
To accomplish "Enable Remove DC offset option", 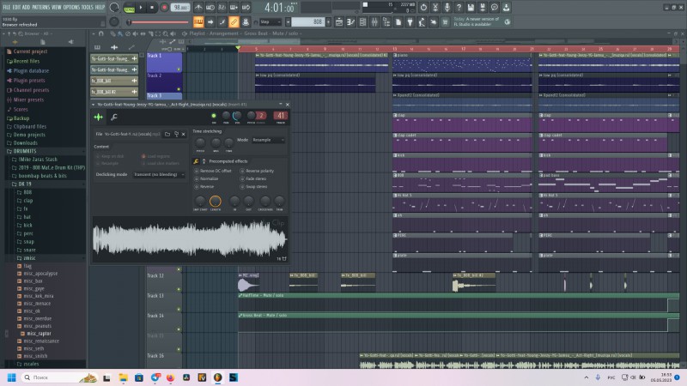I will click(212, 171).
